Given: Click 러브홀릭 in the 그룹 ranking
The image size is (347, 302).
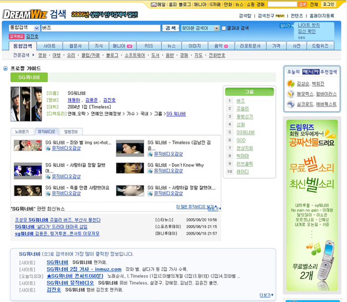Looking at the screenshot, I should (245, 164).
